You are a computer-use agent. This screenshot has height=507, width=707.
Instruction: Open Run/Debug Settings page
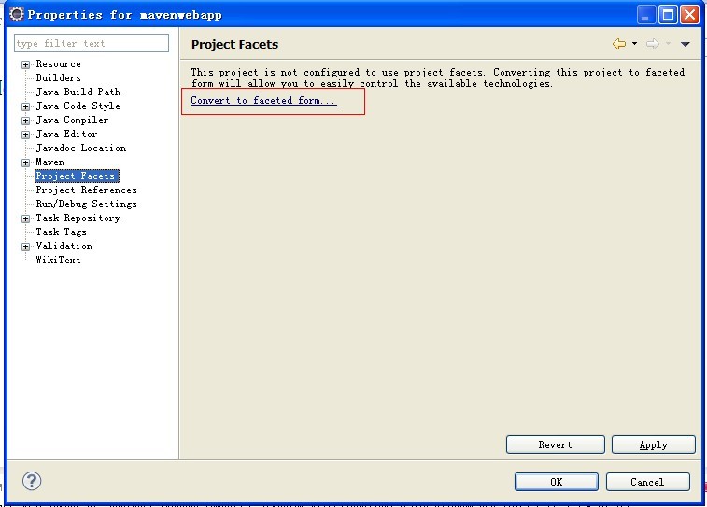pos(86,204)
